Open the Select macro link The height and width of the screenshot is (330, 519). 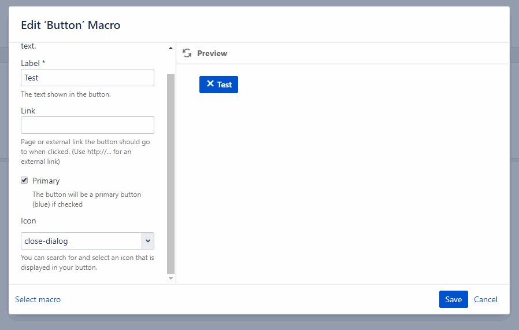pos(38,299)
